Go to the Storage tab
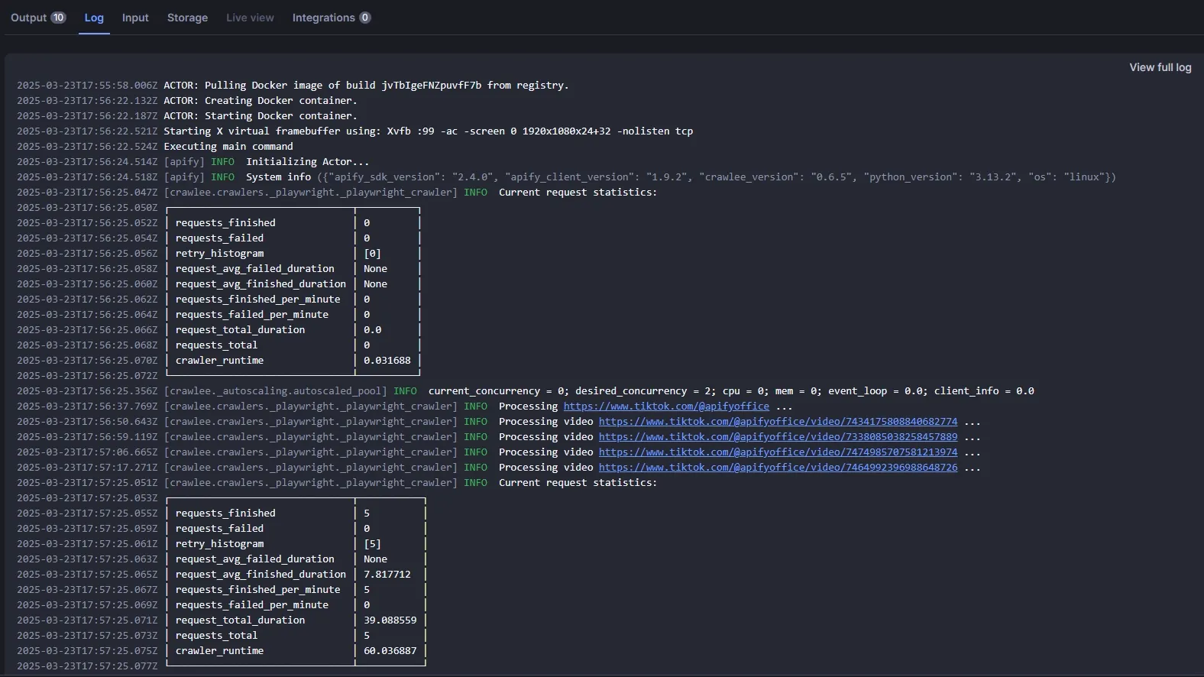This screenshot has width=1204, height=677. 187,18
